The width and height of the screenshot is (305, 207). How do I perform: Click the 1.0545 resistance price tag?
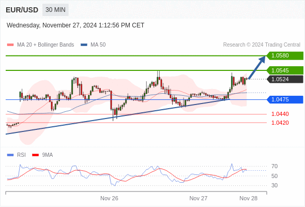(285, 70)
